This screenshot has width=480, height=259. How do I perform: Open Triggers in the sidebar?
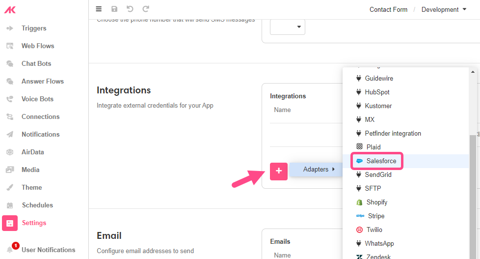34,28
